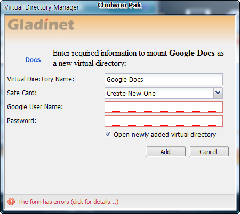This screenshot has width=240, height=214.
Task: Click the Gladinet logo
Action: (x=41, y=25)
